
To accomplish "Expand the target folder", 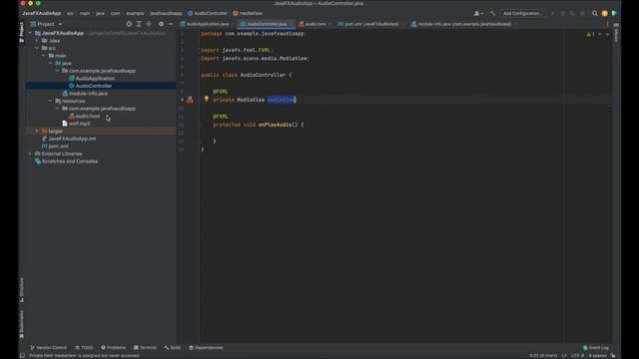I will pyautogui.click(x=37, y=131).
